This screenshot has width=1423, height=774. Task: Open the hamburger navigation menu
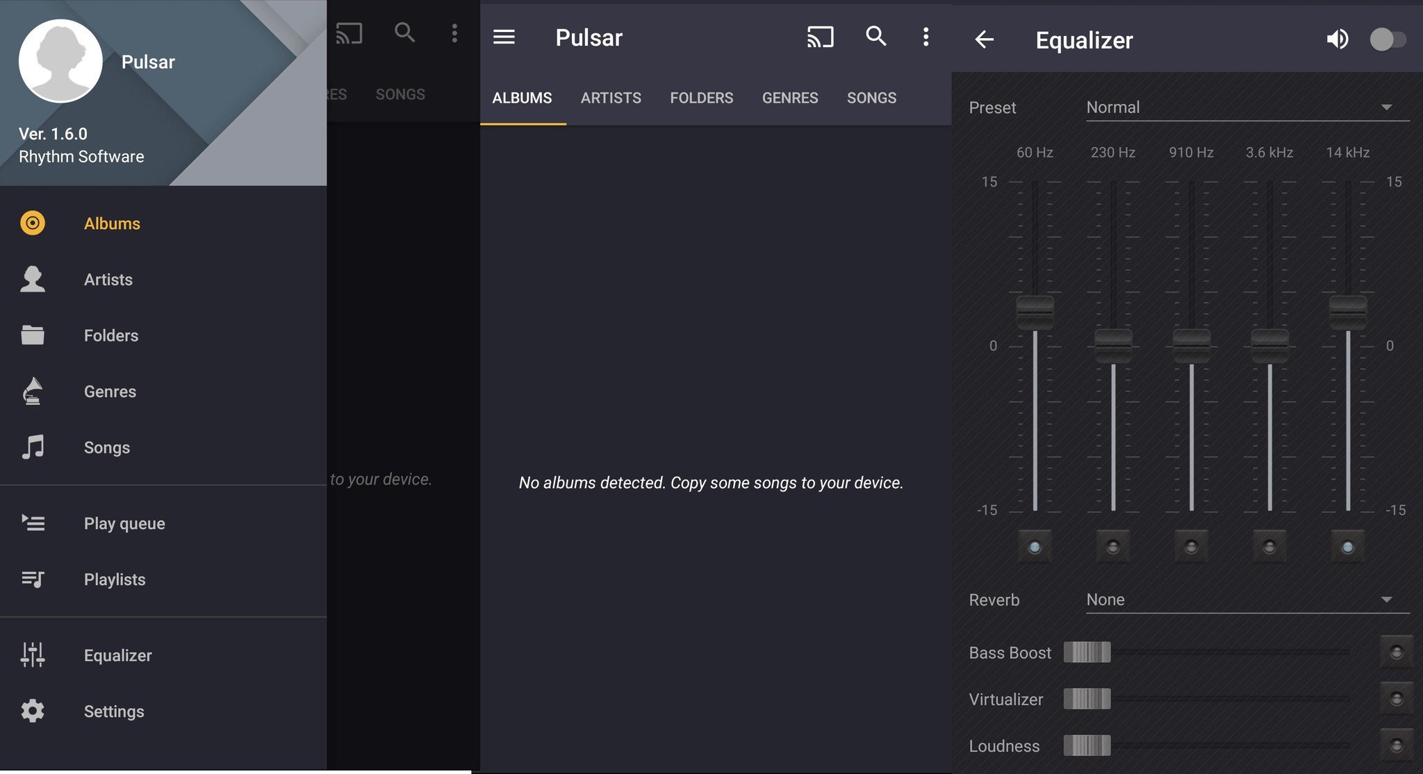504,37
